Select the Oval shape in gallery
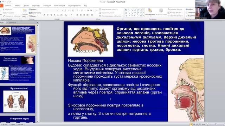Viewport: 225px width, 126px height. 138,9
